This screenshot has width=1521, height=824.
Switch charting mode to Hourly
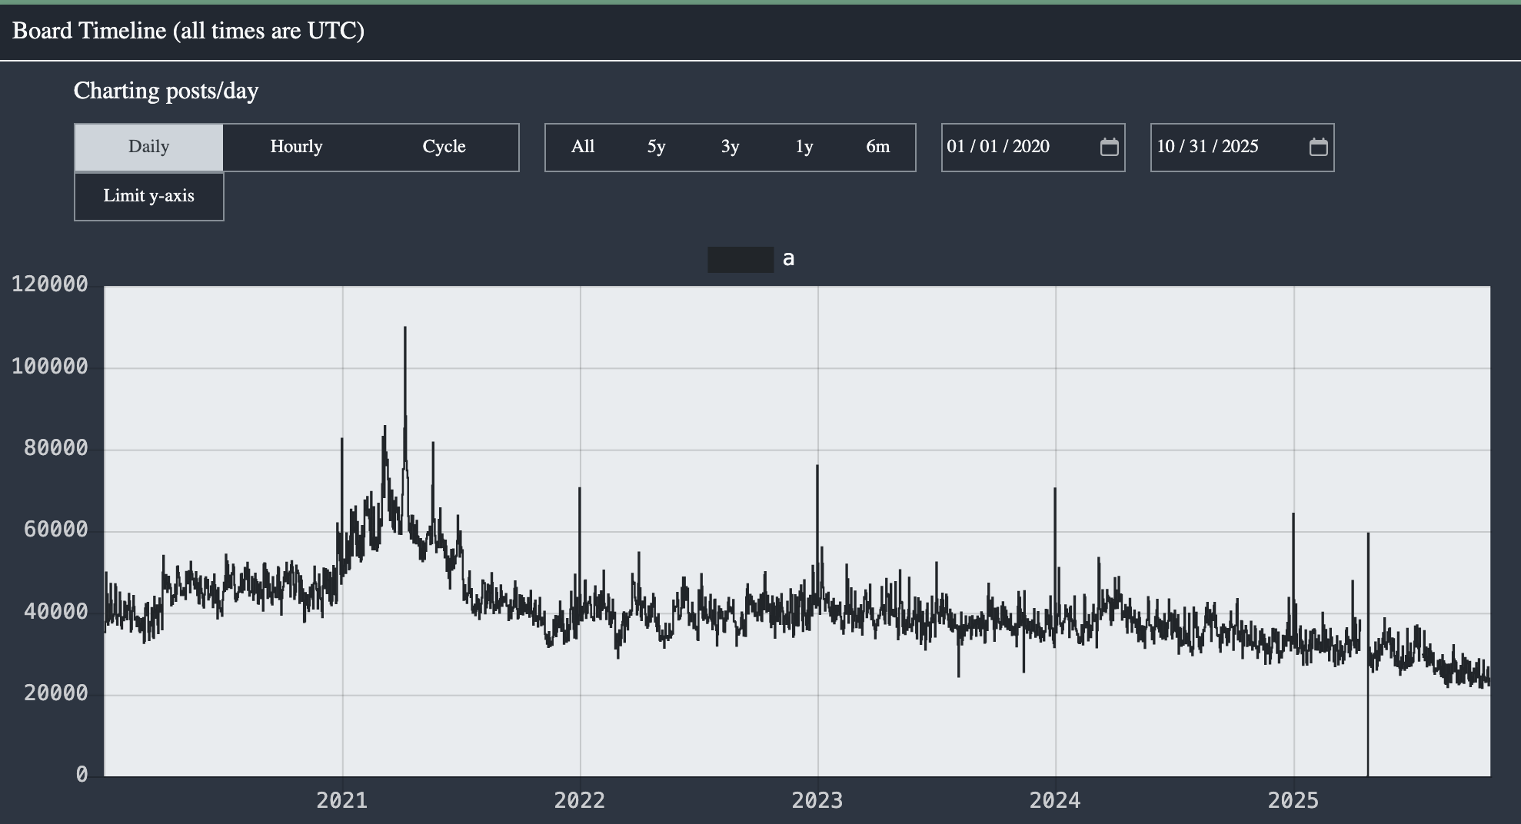(x=296, y=147)
